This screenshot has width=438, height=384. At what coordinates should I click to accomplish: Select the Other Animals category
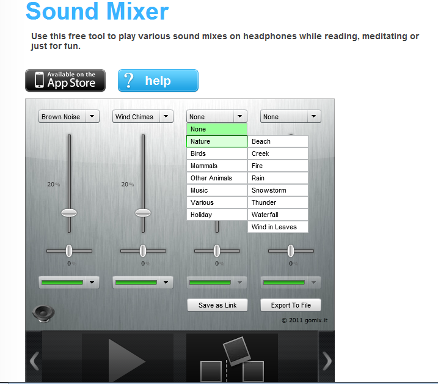(x=217, y=178)
